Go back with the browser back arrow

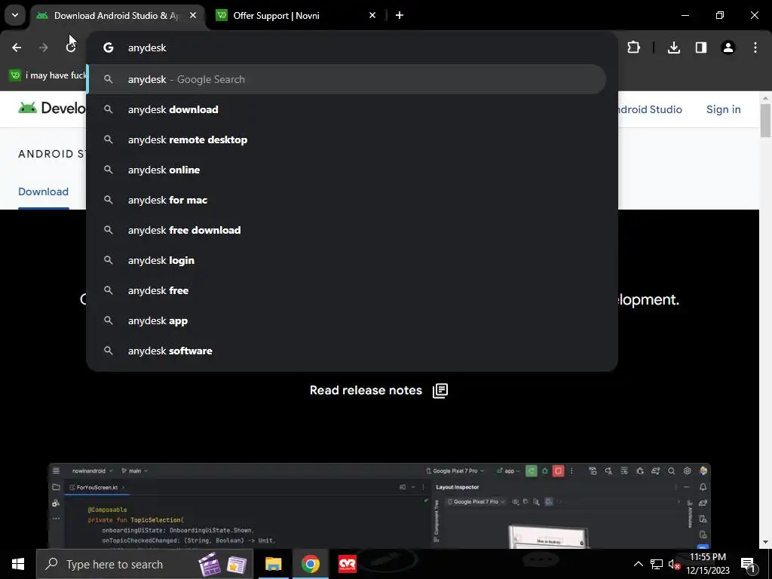coord(17,47)
